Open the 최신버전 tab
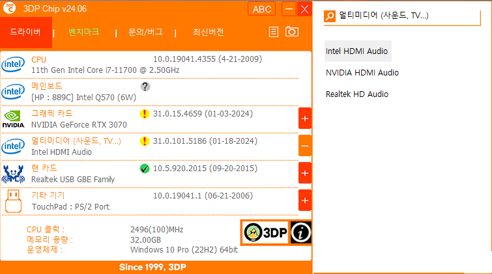492x274 pixels. click(x=208, y=32)
